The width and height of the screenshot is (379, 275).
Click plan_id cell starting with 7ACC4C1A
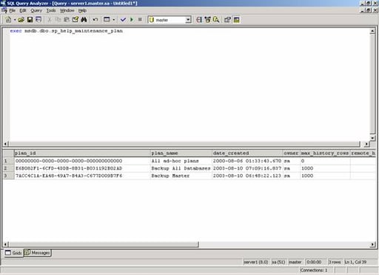(x=82, y=176)
